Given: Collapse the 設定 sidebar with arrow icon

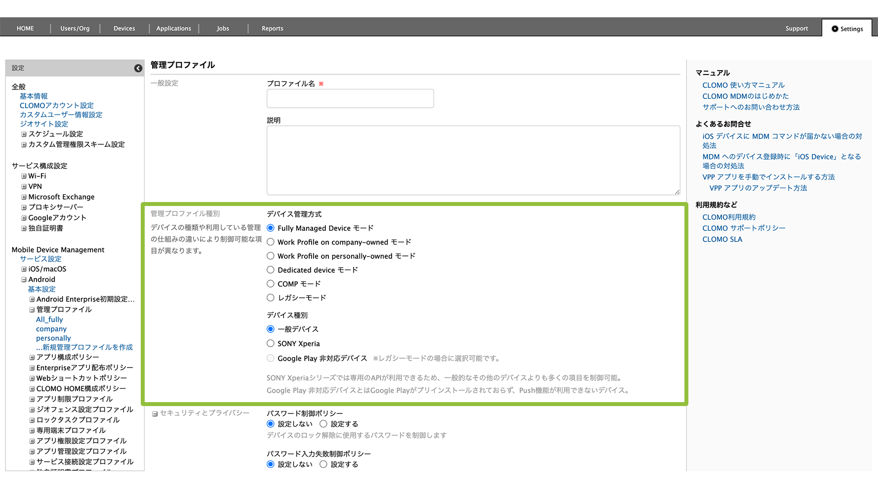Looking at the screenshot, I should [x=138, y=68].
